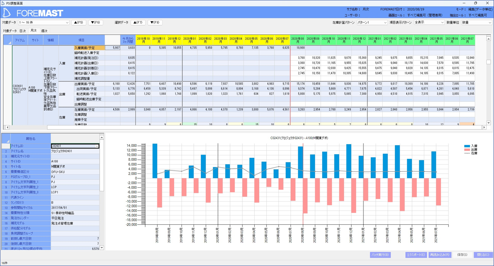Click the 項目 column header
The width and height of the screenshot is (494, 266).
point(82,40)
